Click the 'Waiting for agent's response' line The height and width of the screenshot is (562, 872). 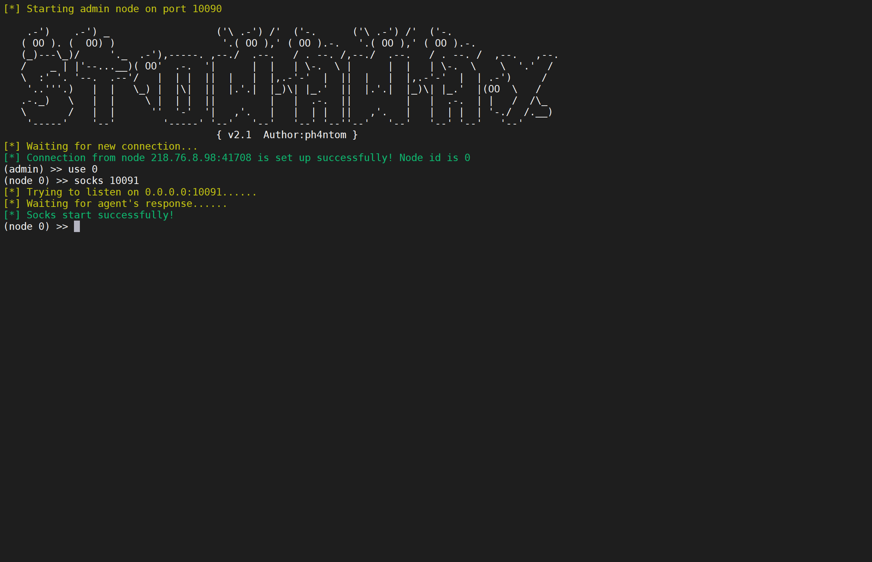point(126,204)
